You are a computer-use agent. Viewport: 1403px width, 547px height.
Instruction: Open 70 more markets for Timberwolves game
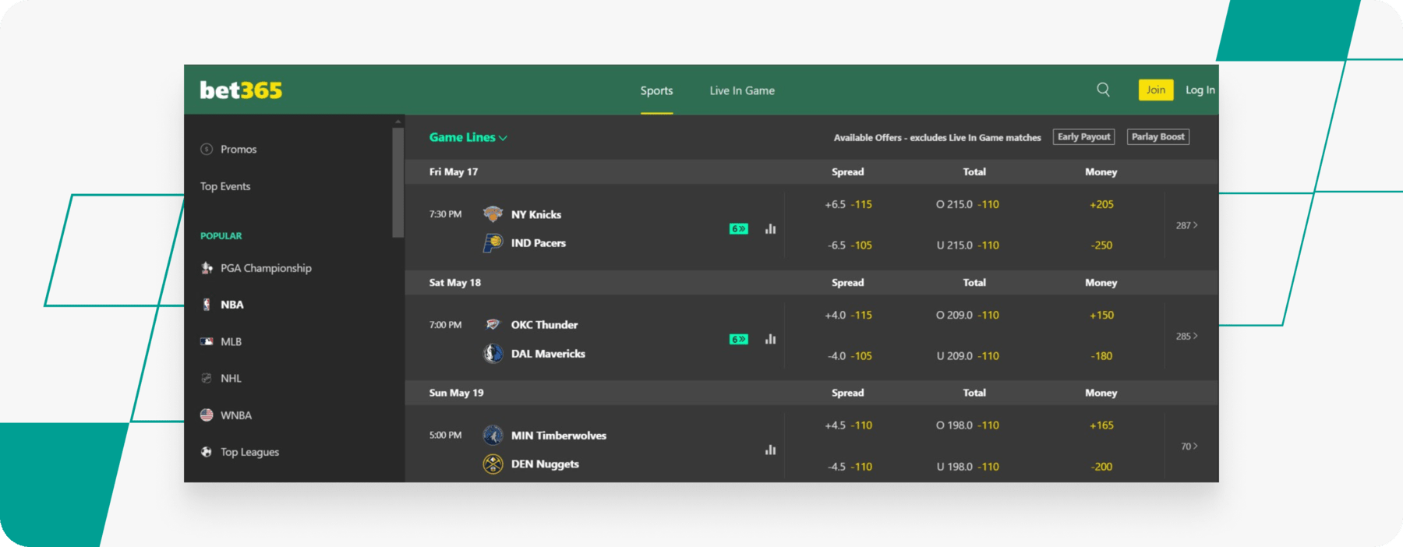(1189, 446)
